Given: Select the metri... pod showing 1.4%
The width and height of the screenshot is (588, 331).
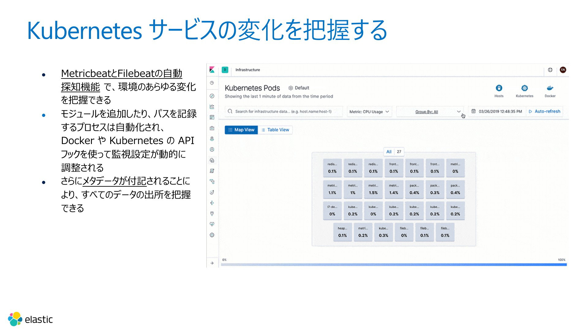Looking at the screenshot, I should pos(394,189).
